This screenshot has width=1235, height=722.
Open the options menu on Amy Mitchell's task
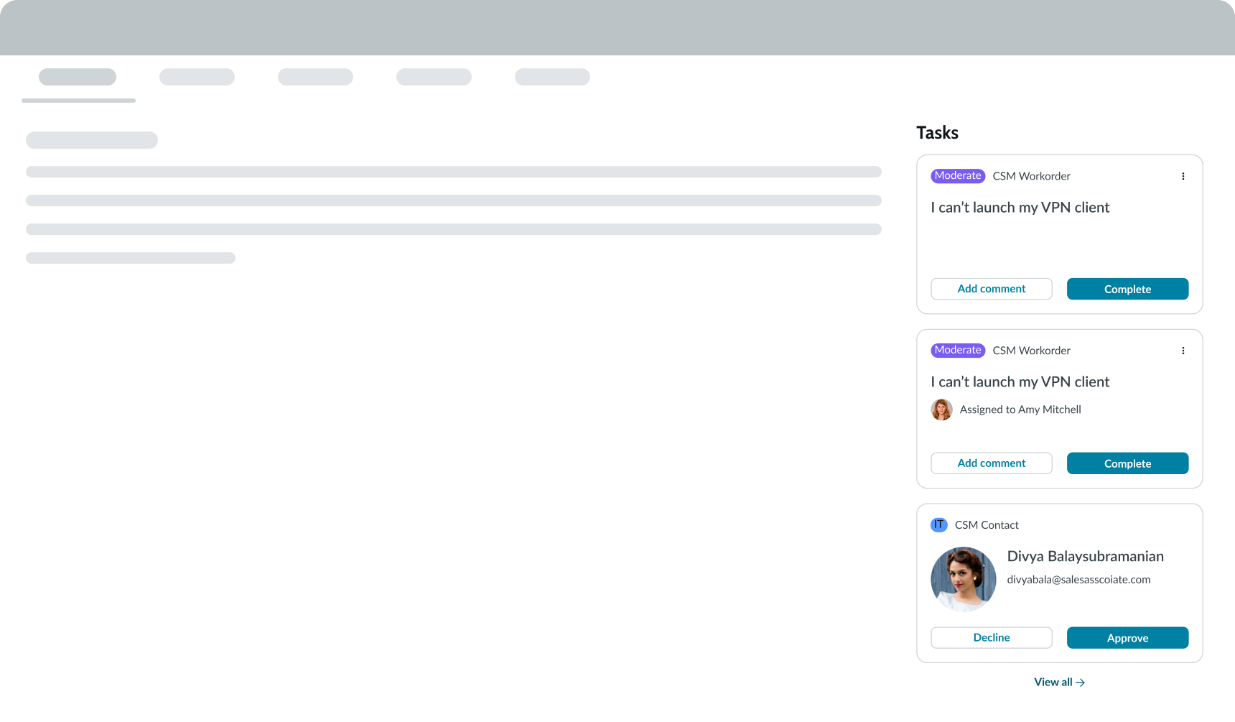pyautogui.click(x=1183, y=351)
